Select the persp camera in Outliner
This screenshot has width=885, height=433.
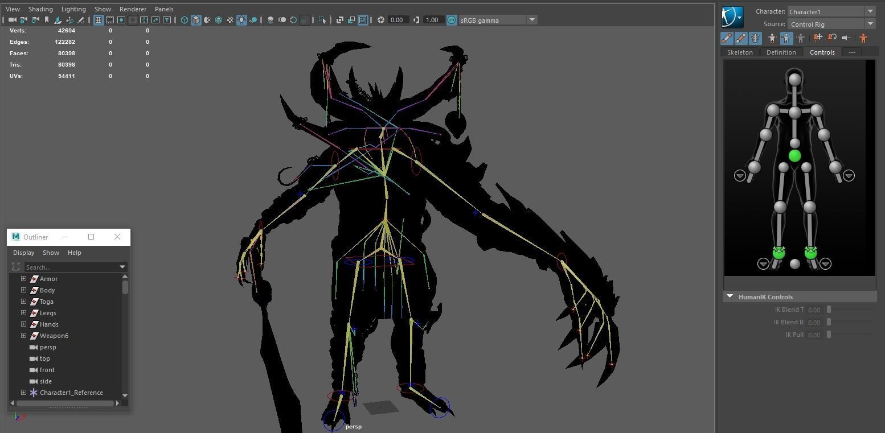pos(48,347)
